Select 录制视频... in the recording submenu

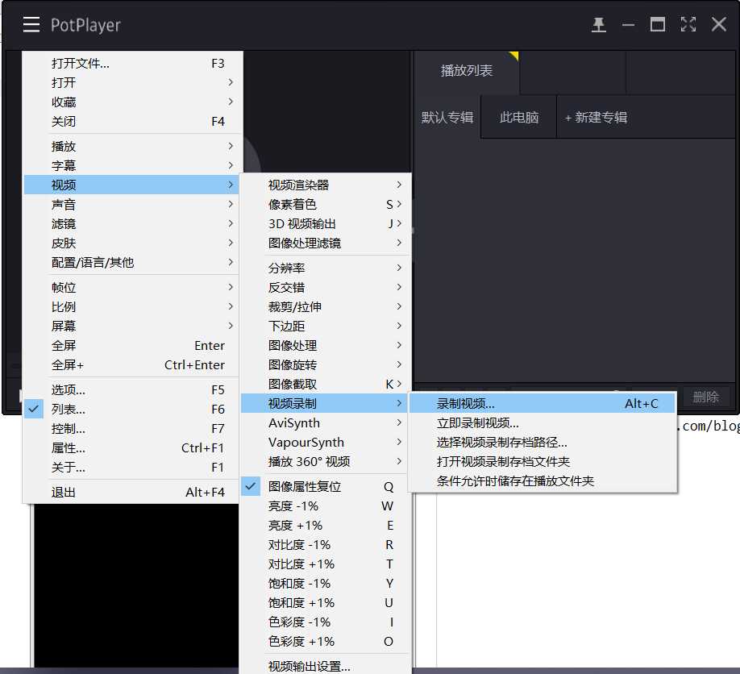pyautogui.click(x=543, y=404)
